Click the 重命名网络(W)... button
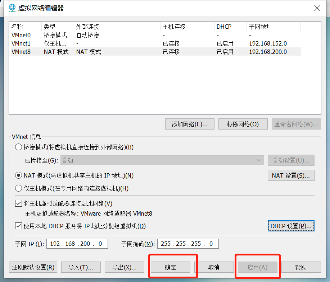Image resolution: width=330 pixels, height=282 pixels. [x=296, y=124]
